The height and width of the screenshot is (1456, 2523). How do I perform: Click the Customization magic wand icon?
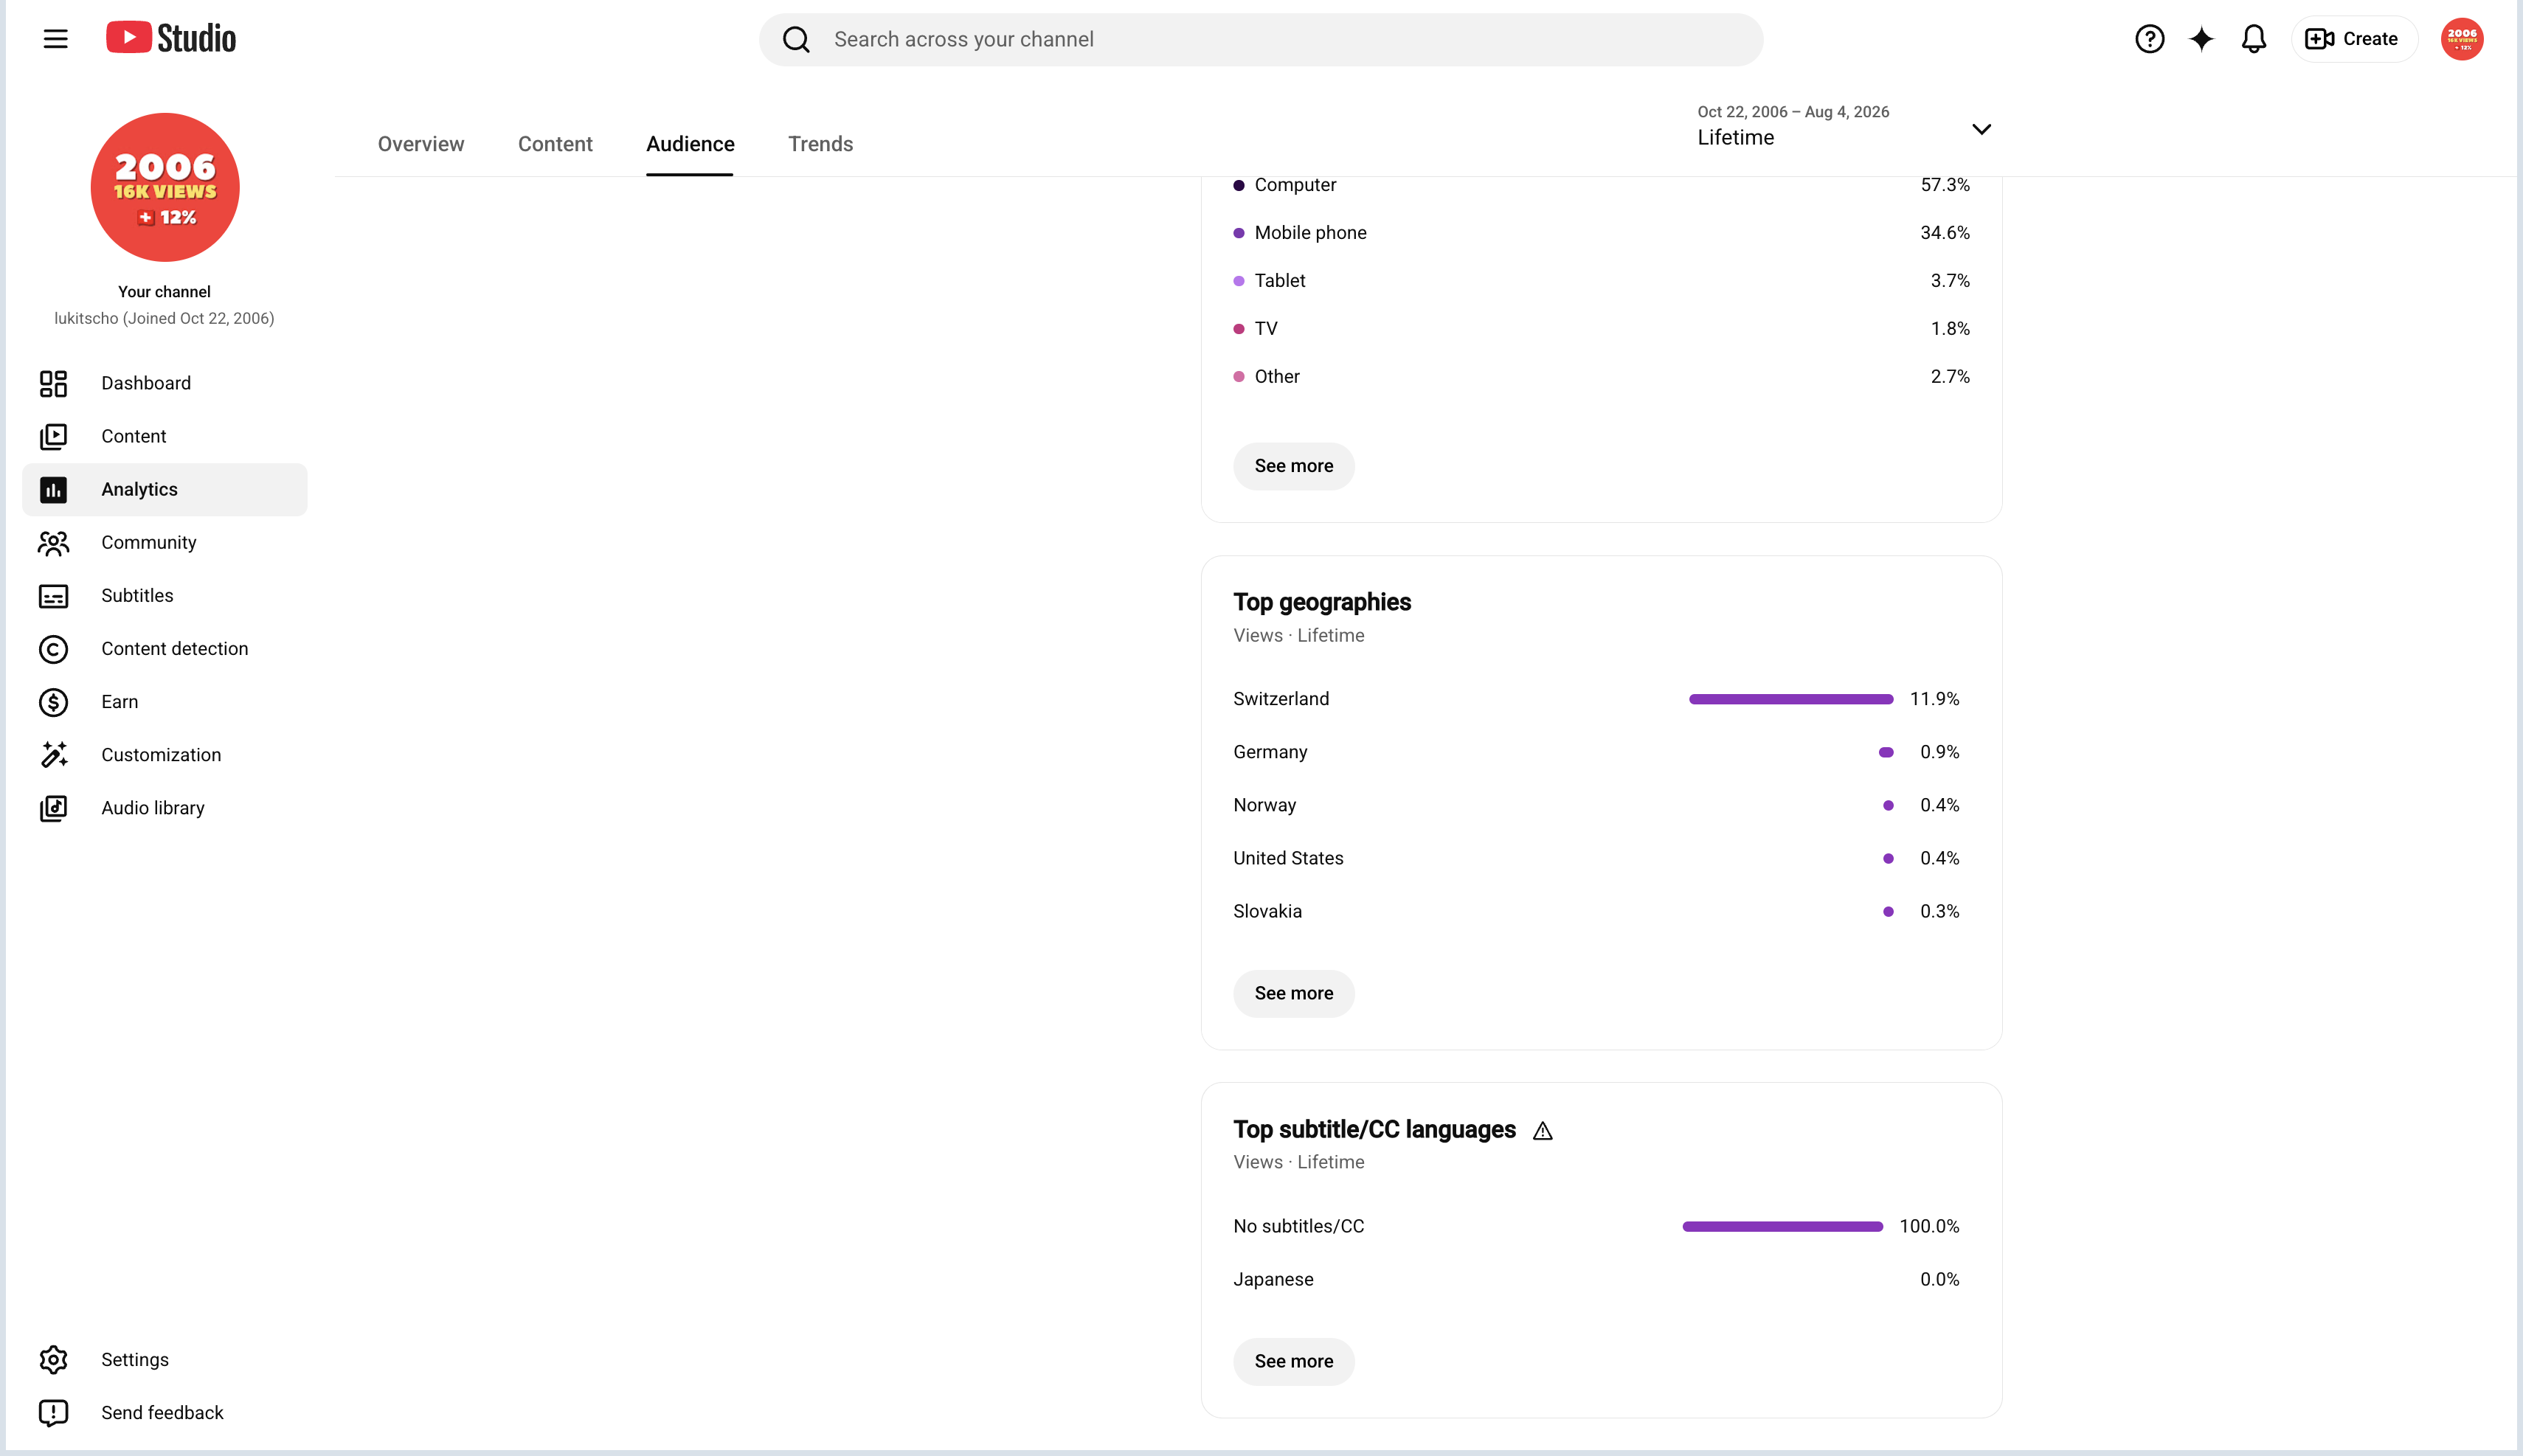[53, 755]
